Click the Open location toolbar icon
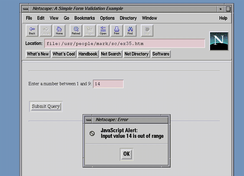The width and height of the screenshot is (244, 176). tap(103, 31)
